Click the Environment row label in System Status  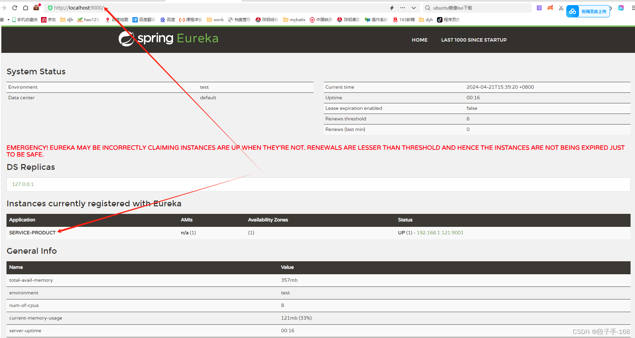23,87
